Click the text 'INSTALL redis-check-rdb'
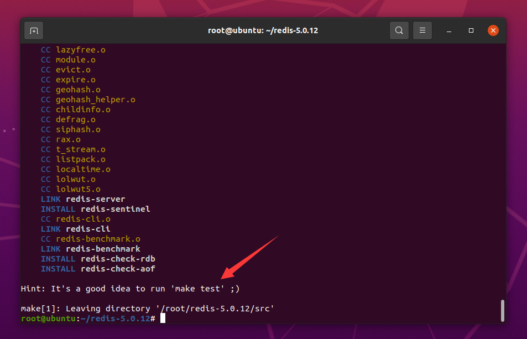This screenshot has width=527, height=339. (98, 259)
